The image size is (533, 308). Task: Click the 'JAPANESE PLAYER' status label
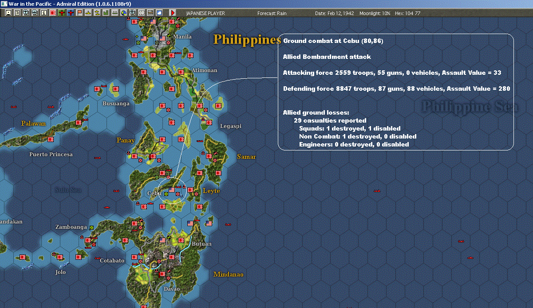point(205,13)
